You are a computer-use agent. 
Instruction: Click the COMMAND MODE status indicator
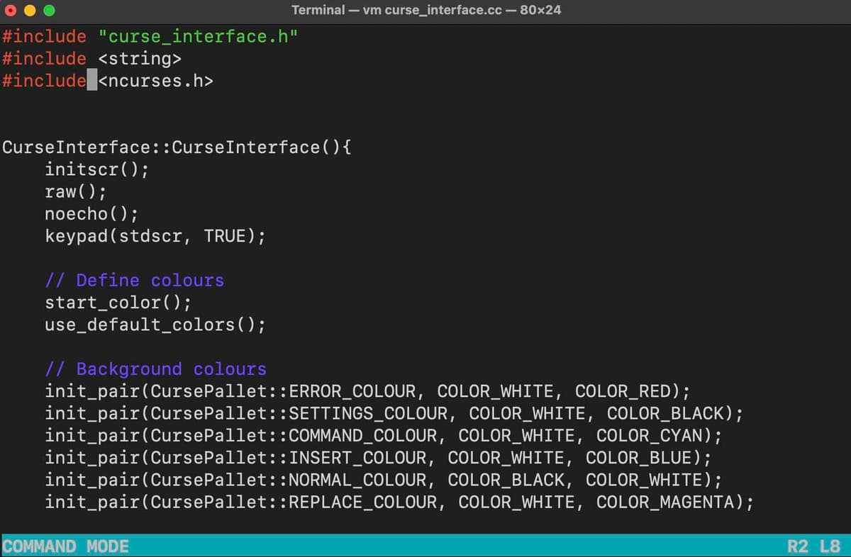tap(64, 546)
